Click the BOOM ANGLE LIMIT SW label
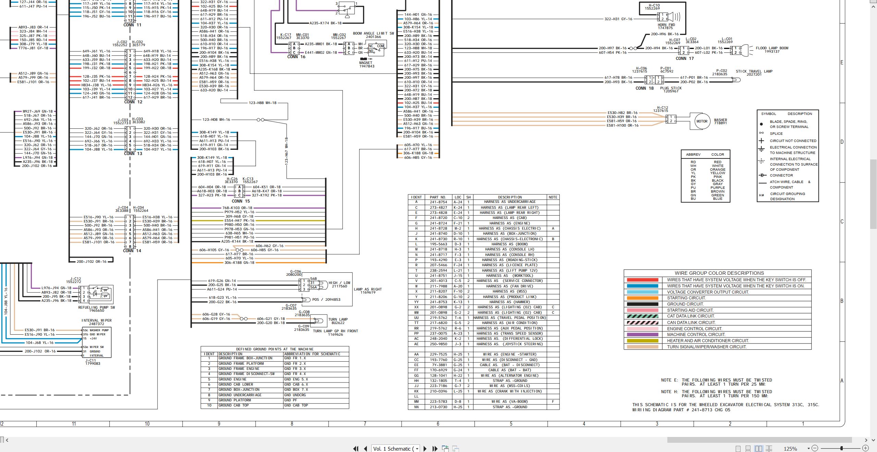Screen dimensions: 877x452 pos(373,34)
